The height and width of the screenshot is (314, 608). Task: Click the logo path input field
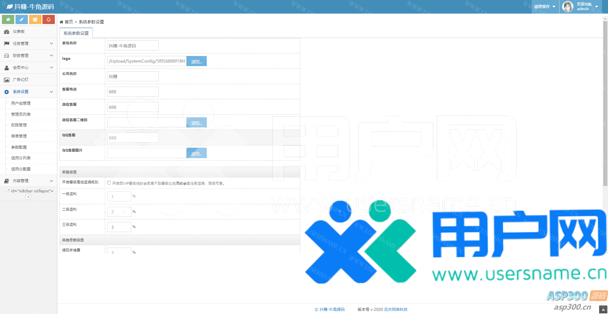[x=147, y=61]
